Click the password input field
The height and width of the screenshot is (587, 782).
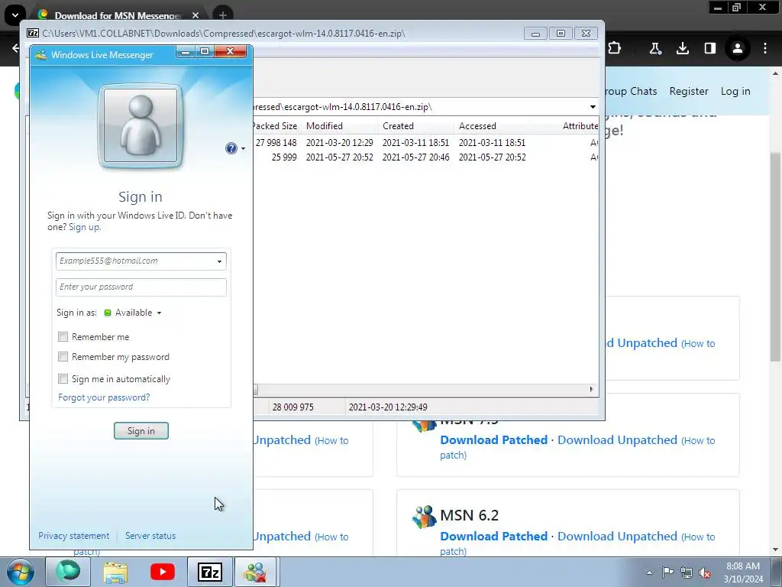(x=141, y=287)
